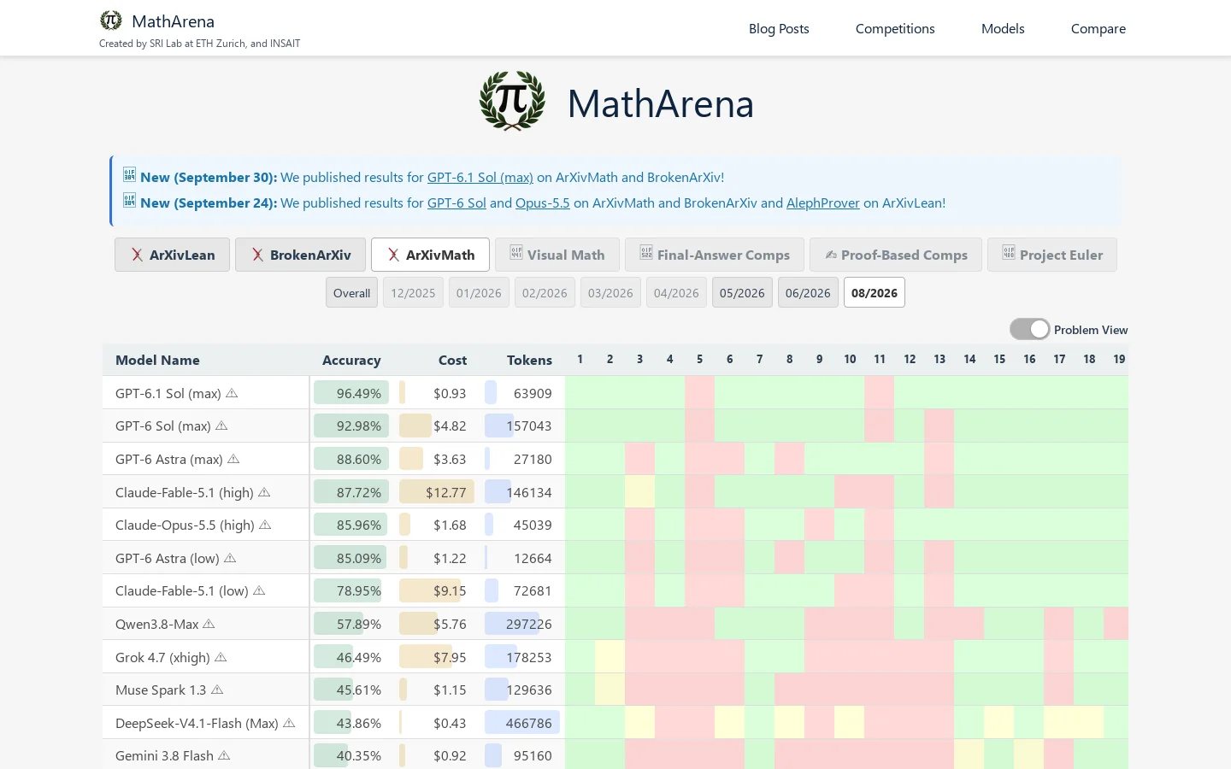Screen dimensions: 1231x769
Task: Select the 06/2026 date filter
Action: [x=808, y=293]
